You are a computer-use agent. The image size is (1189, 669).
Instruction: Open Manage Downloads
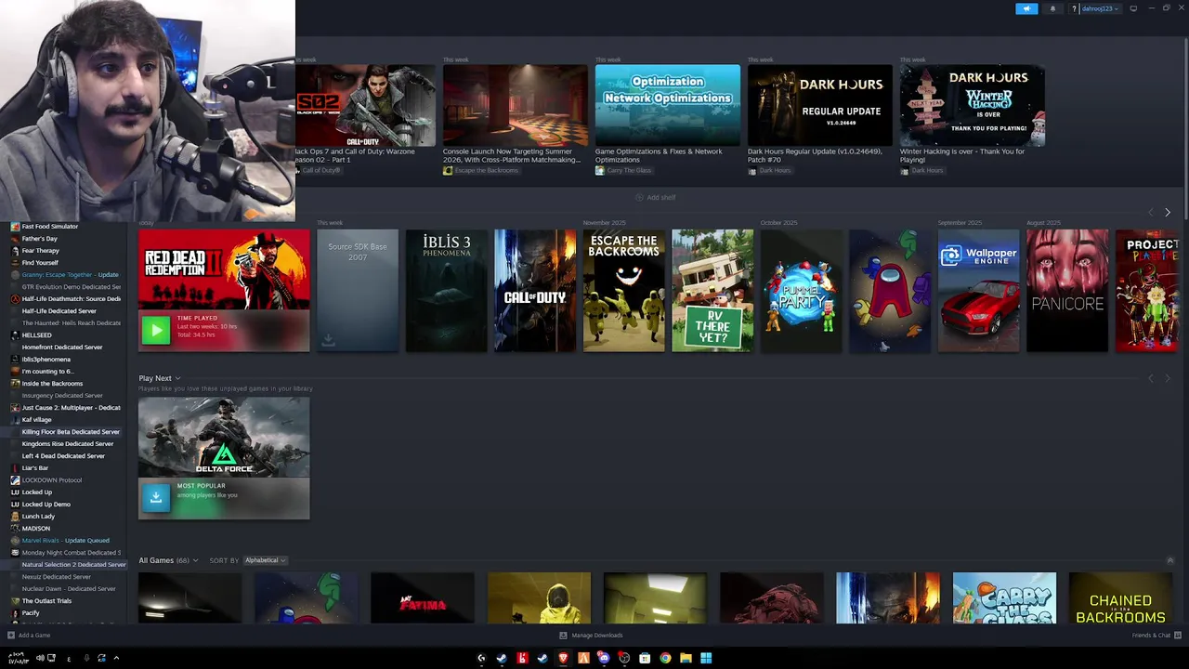[591, 636]
